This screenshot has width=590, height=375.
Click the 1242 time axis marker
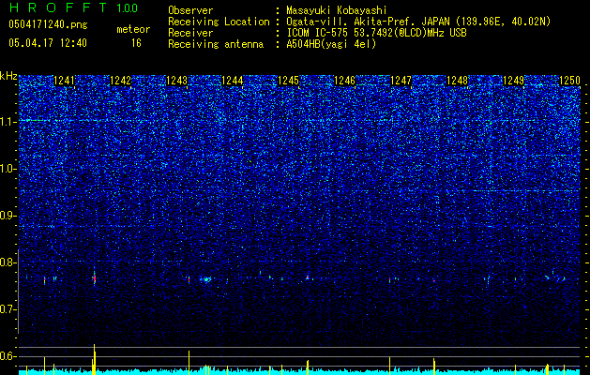[x=120, y=81]
